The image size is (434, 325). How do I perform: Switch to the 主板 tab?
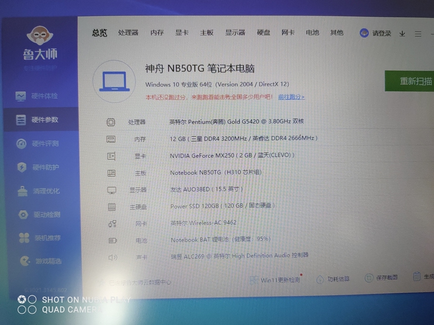(x=207, y=33)
